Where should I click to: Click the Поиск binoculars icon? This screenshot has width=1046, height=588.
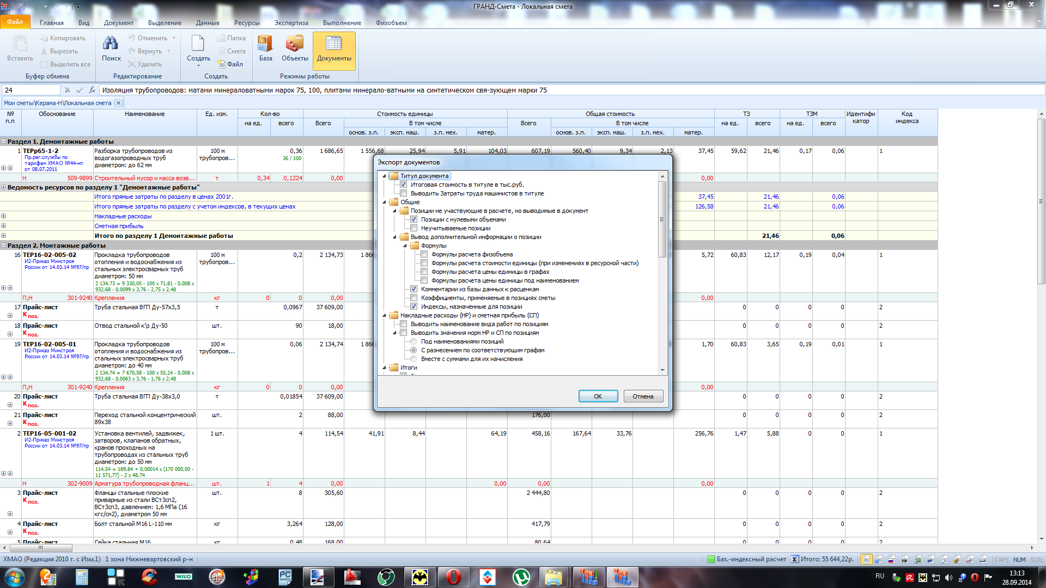pyautogui.click(x=111, y=44)
